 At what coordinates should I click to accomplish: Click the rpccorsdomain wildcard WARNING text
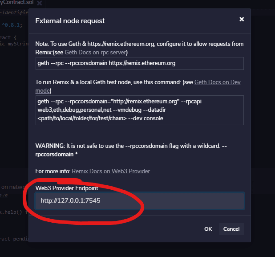coord(131,150)
